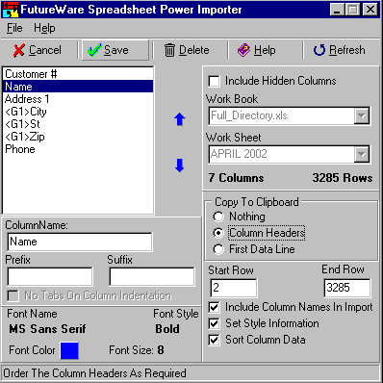The width and height of the screenshot is (383, 383).
Task: Select the Nothing clipboard option
Action: [218, 217]
